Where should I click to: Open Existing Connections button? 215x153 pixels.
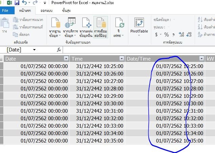(x=100, y=27)
